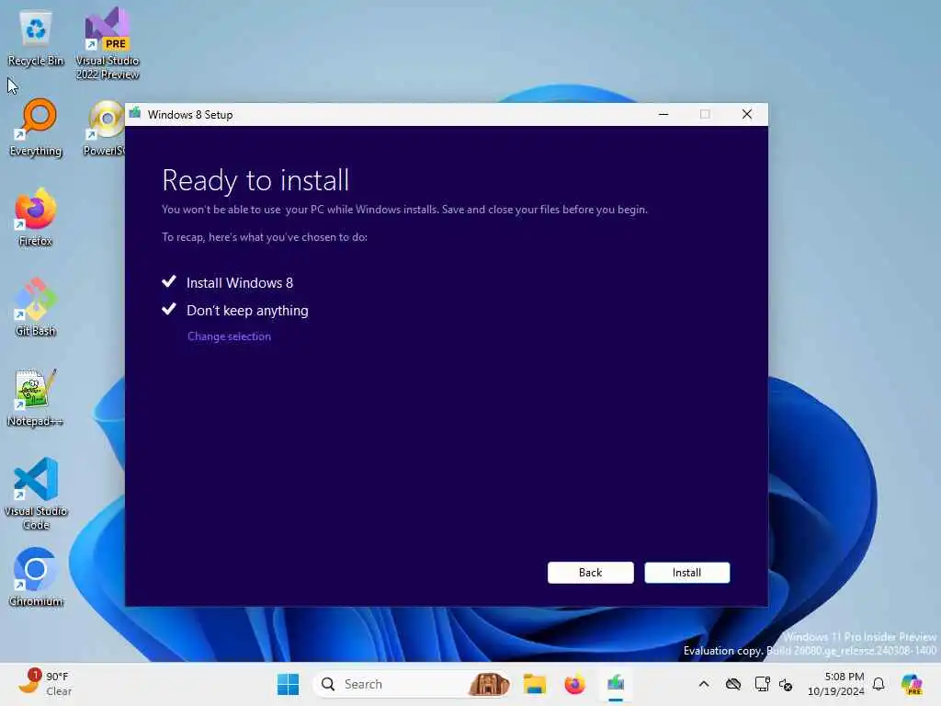Open File Explorer from the taskbar
This screenshot has width=941, height=706.
click(534, 684)
